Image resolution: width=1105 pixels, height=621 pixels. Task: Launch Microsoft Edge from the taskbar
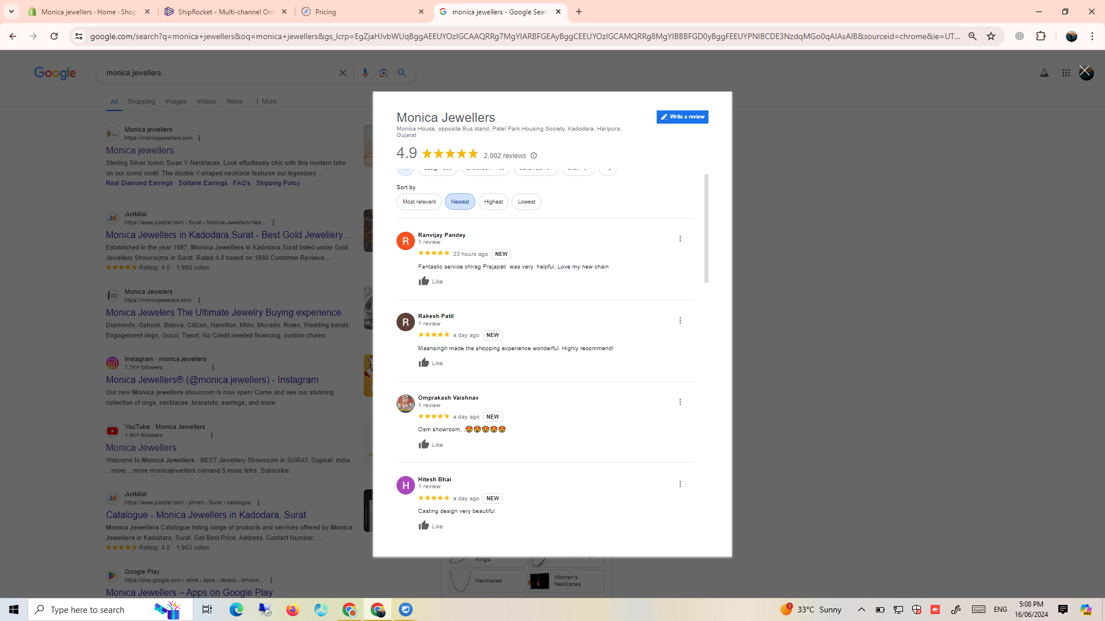coord(236,609)
